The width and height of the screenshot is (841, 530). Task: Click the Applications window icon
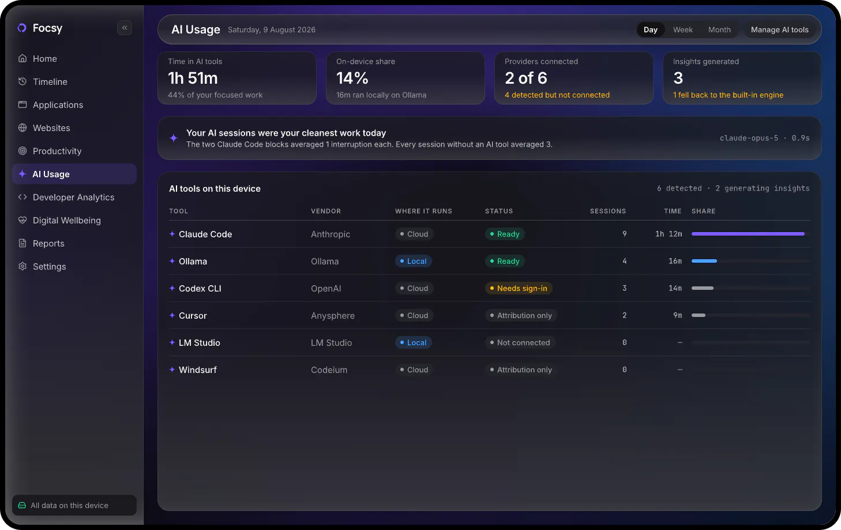point(22,104)
